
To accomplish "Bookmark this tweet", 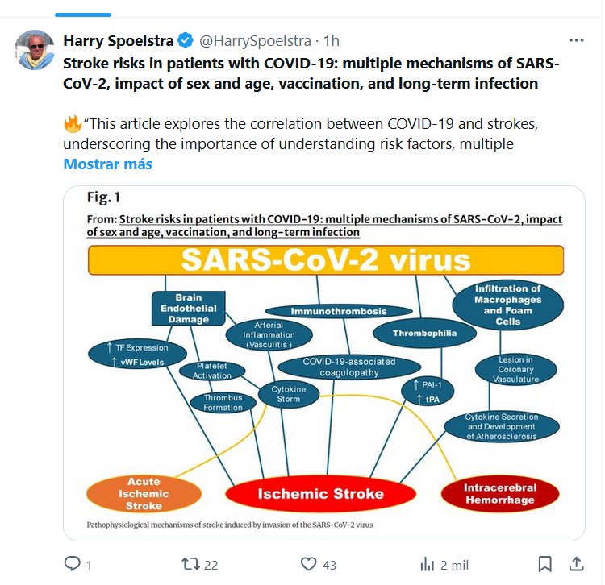I will pyautogui.click(x=545, y=564).
